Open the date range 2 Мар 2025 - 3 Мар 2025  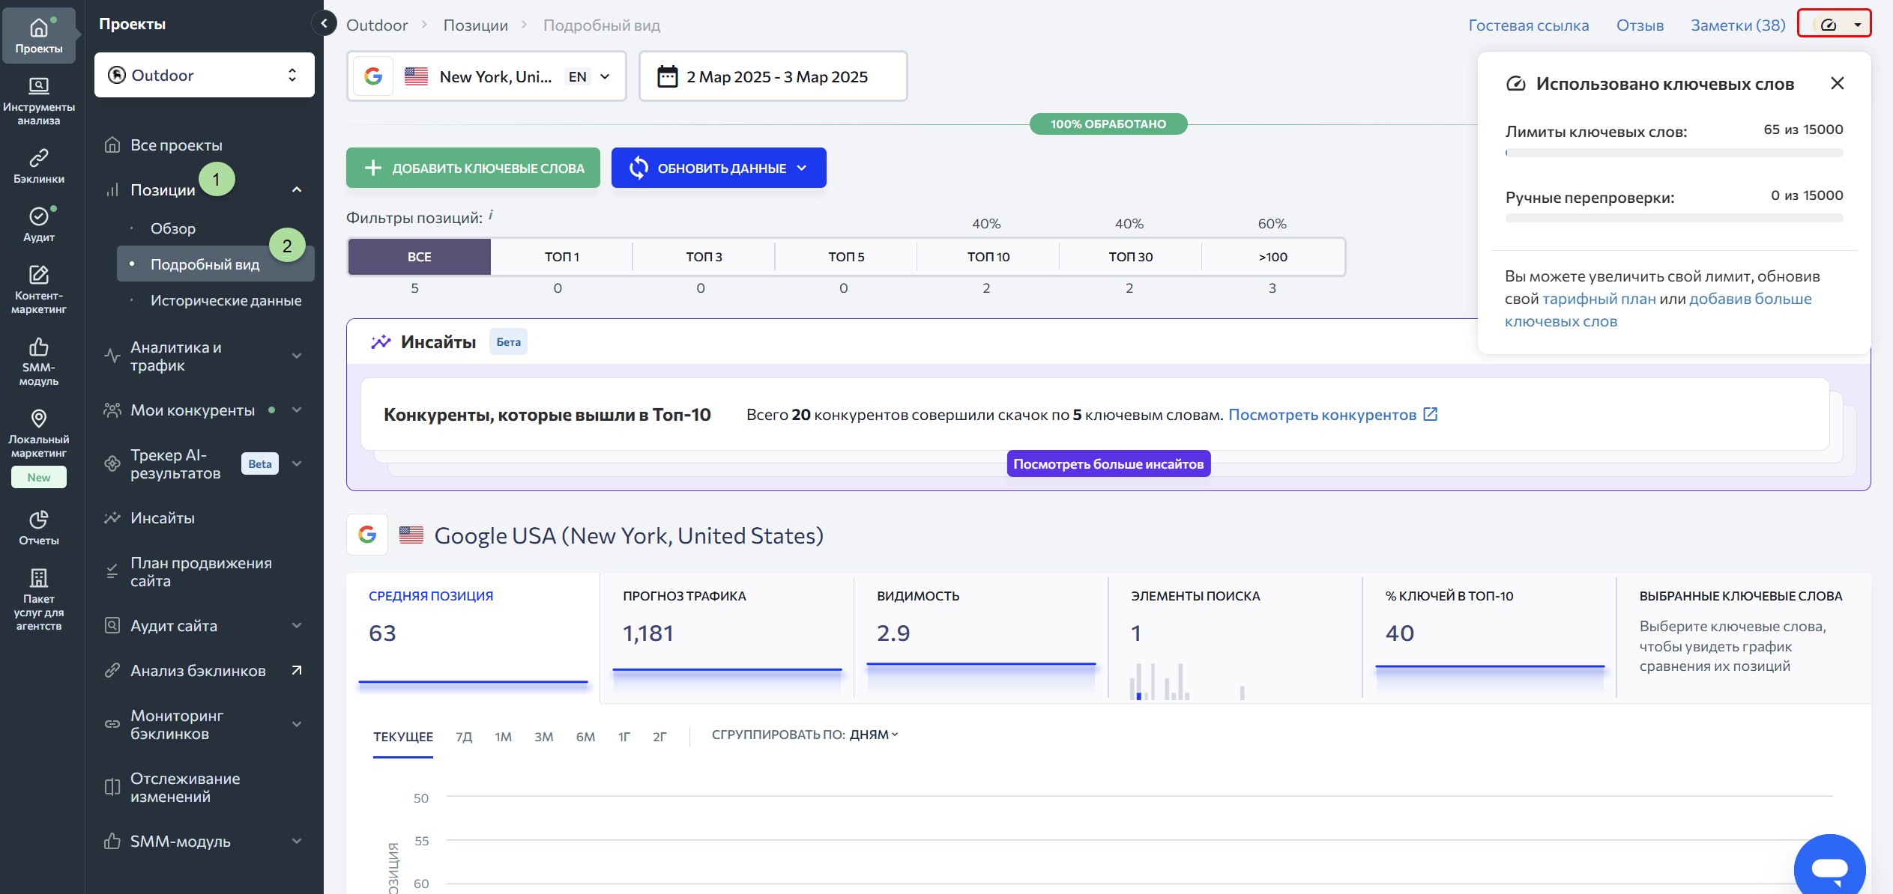pyautogui.click(x=773, y=76)
